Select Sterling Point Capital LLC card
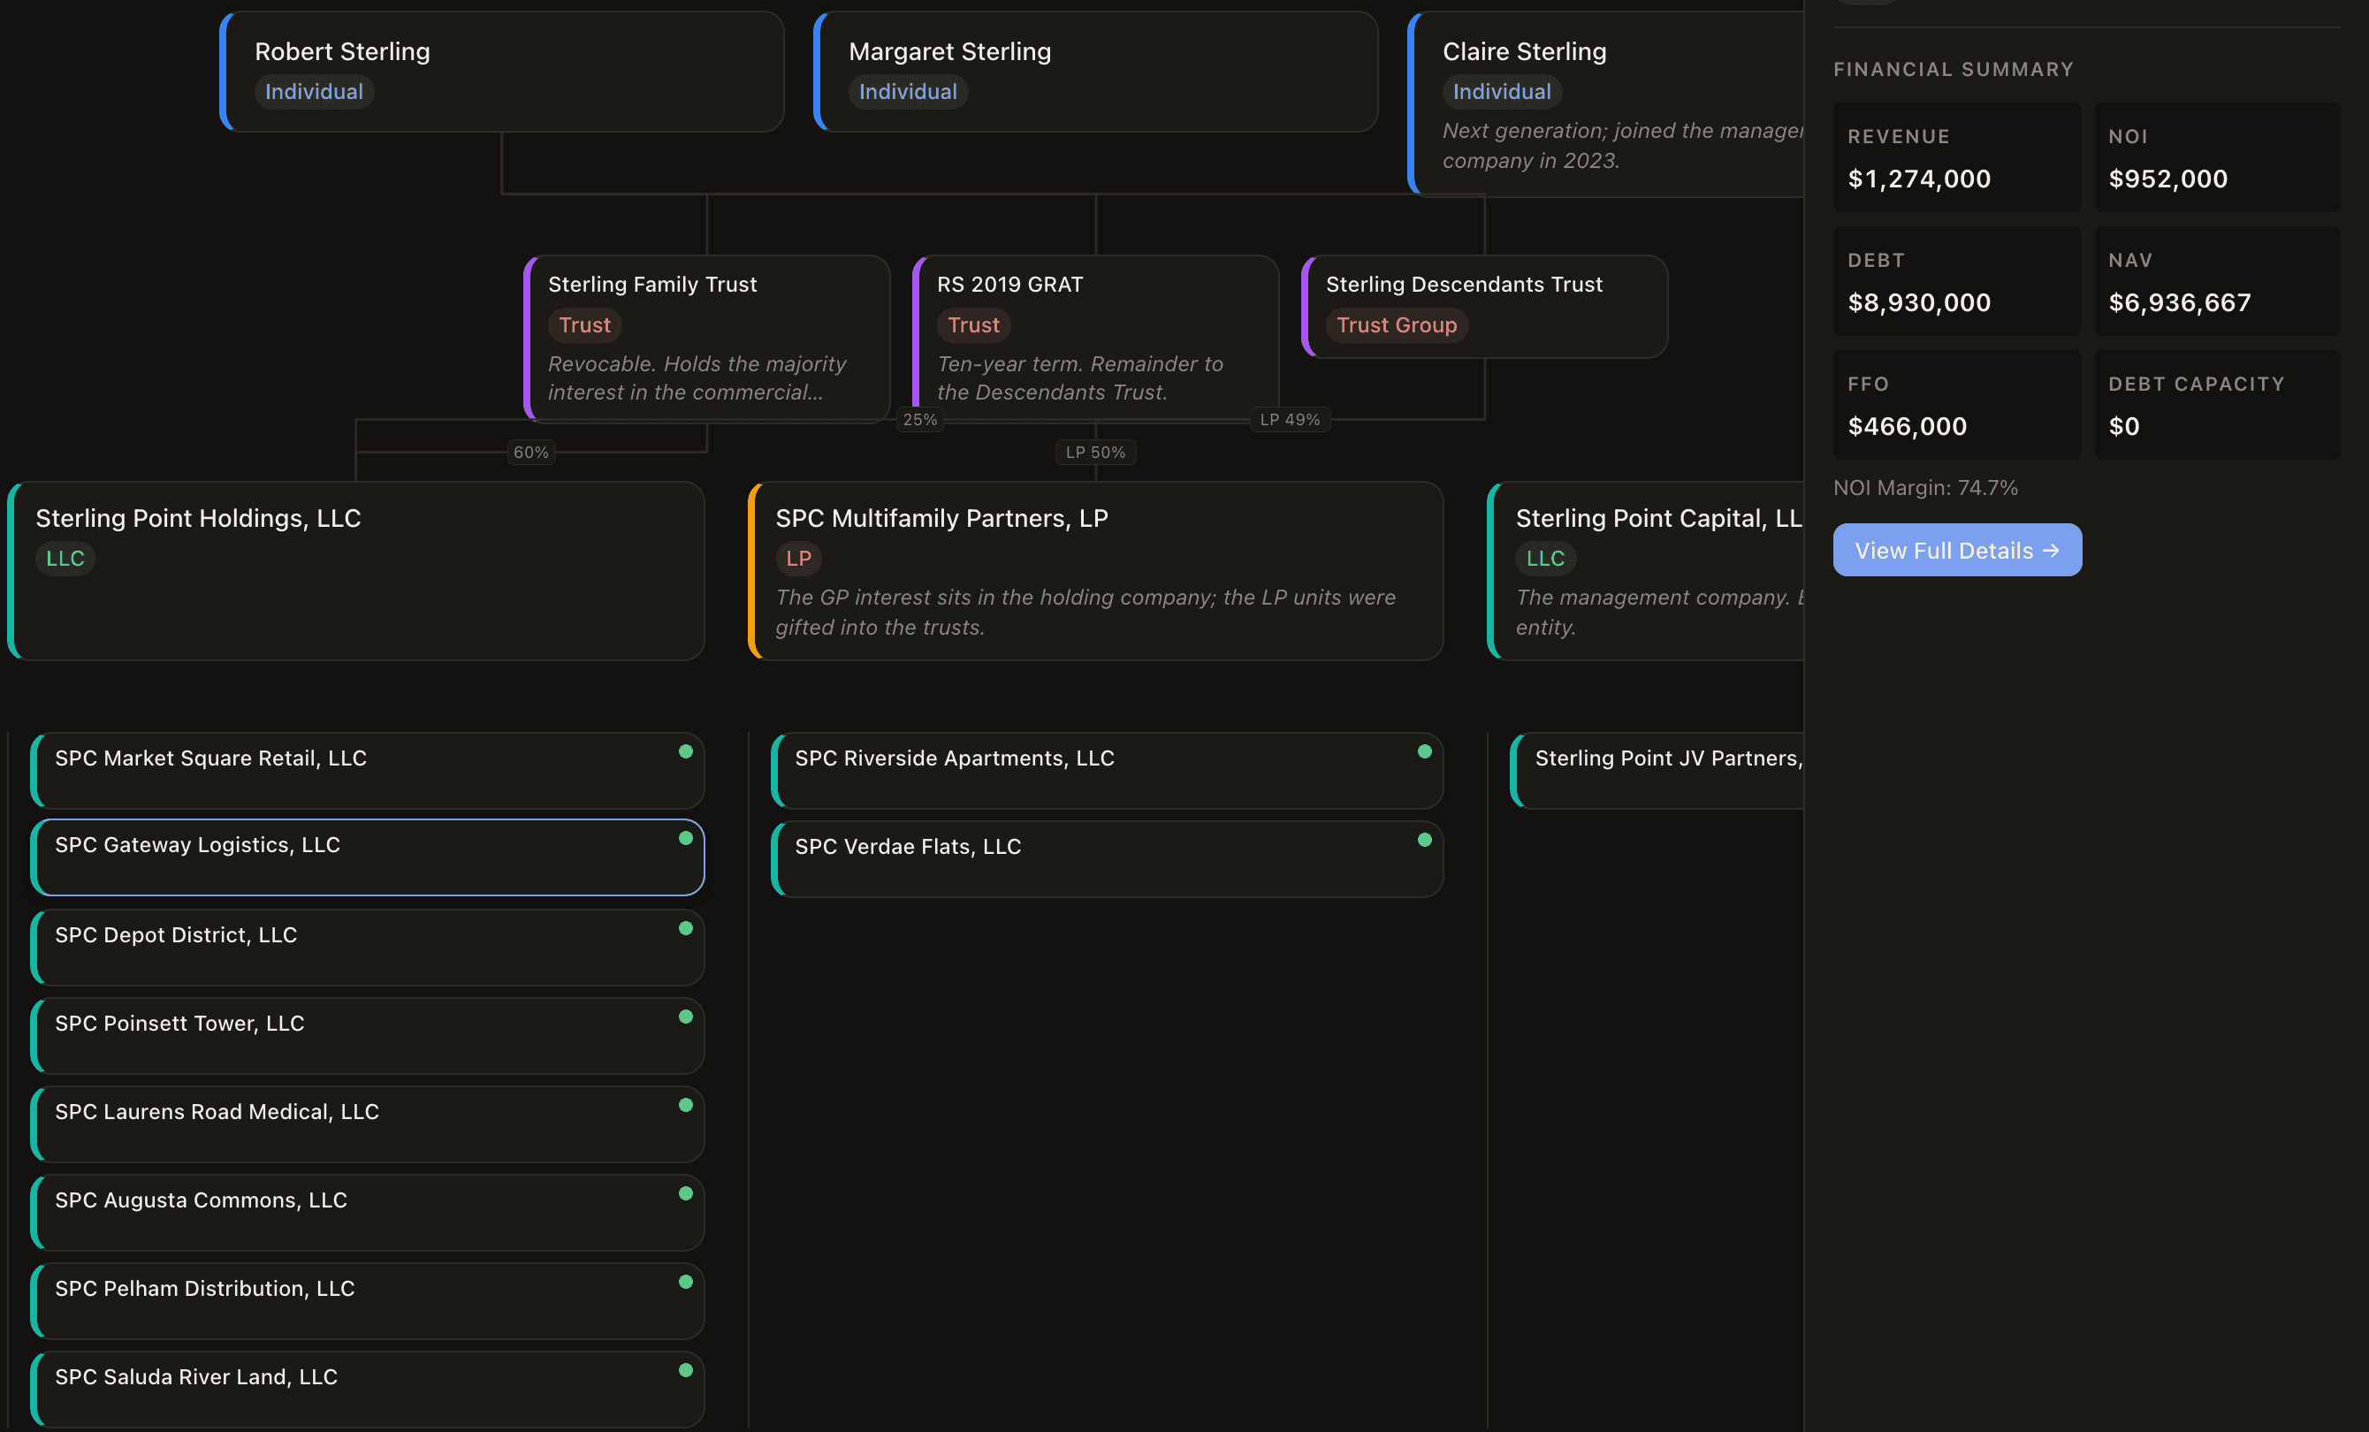Image resolution: width=2369 pixels, height=1432 pixels. tap(1646, 571)
